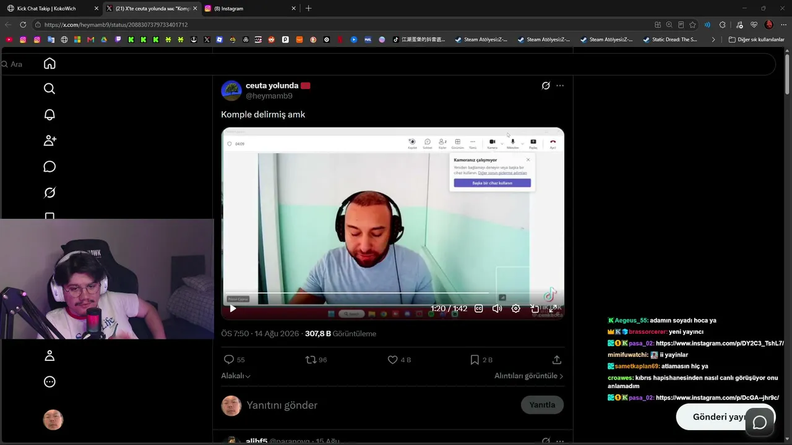Open the floating chat bubble button
This screenshot has width=792, height=445.
pos(760,422)
